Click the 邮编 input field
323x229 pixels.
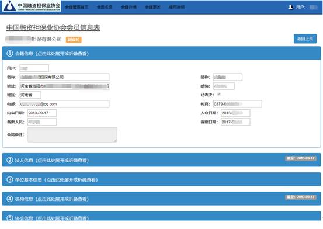224,86
